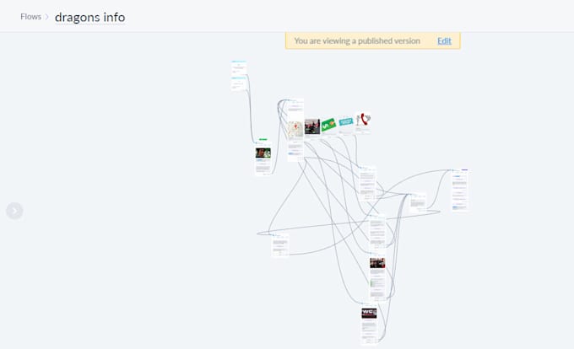
Task: Select the flow node with dragon picture
Action: [263, 157]
